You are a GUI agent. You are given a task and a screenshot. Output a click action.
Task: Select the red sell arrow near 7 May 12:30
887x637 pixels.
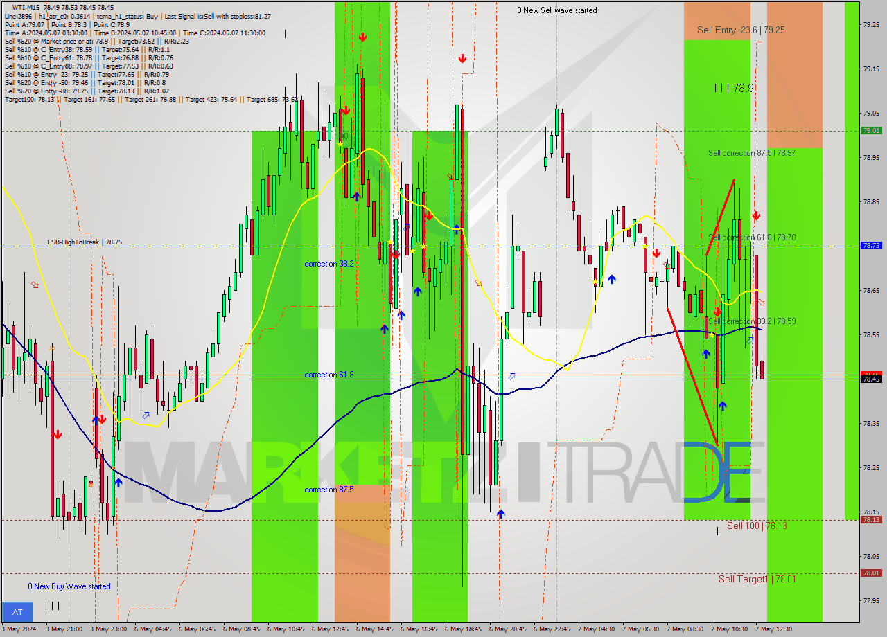(756, 215)
